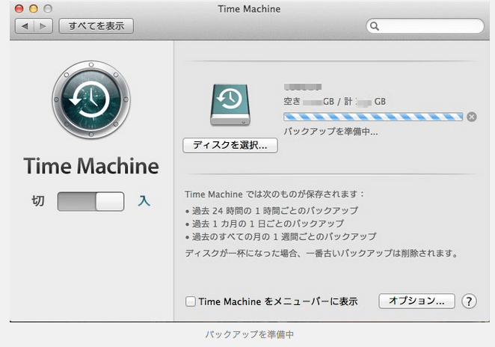Click the バックアップを準備中... status text
The width and height of the screenshot is (495, 347).
tap(330, 132)
